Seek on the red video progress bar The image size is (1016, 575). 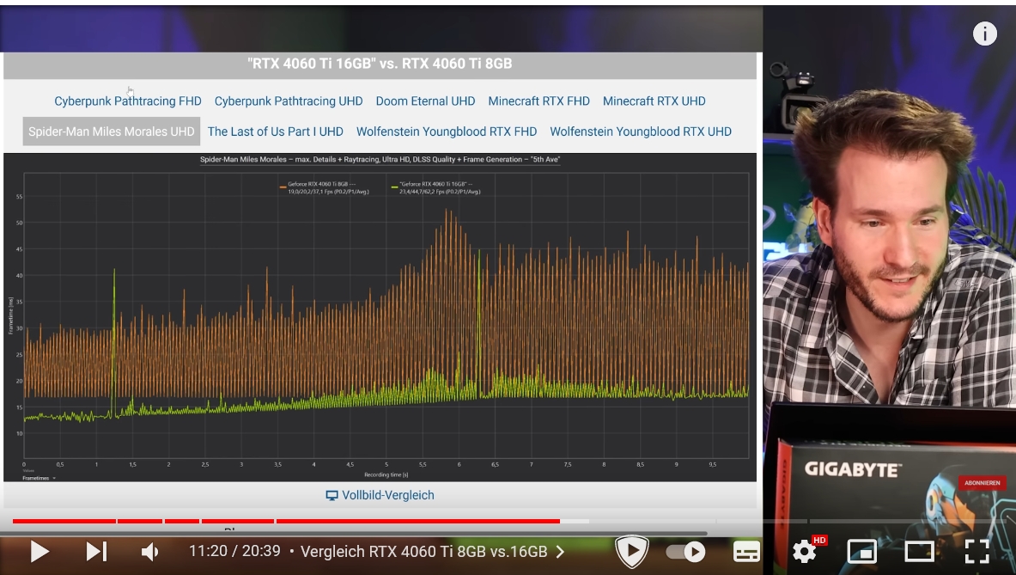286,521
